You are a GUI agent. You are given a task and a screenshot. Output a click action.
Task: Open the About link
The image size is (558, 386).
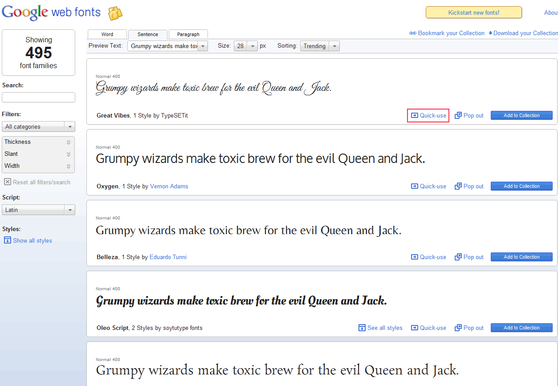[x=551, y=12]
